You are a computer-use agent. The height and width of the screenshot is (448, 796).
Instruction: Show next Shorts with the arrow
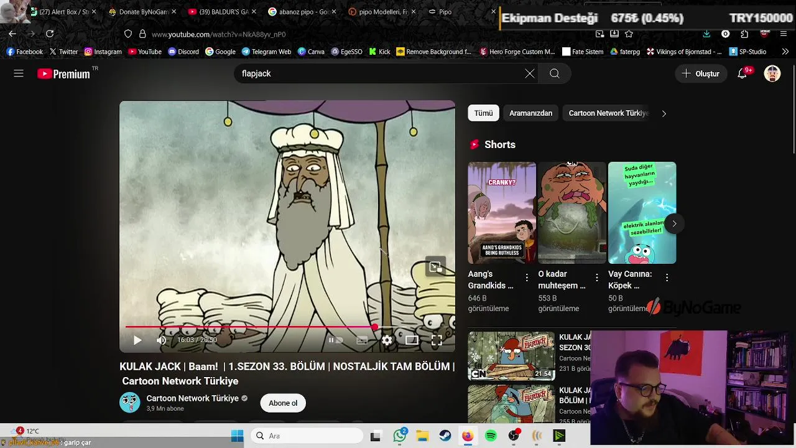[x=674, y=223]
